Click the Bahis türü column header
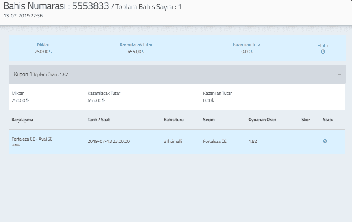Viewport: 352px width, 222px height. 173,120
